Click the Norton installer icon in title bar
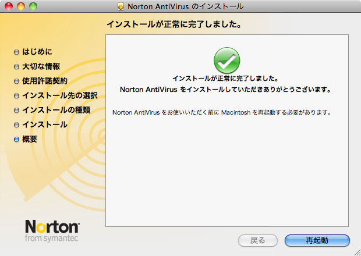Image resolution: width=361 pixels, height=256 pixels. [x=121, y=6]
